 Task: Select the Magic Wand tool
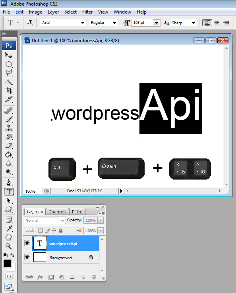click(9, 82)
